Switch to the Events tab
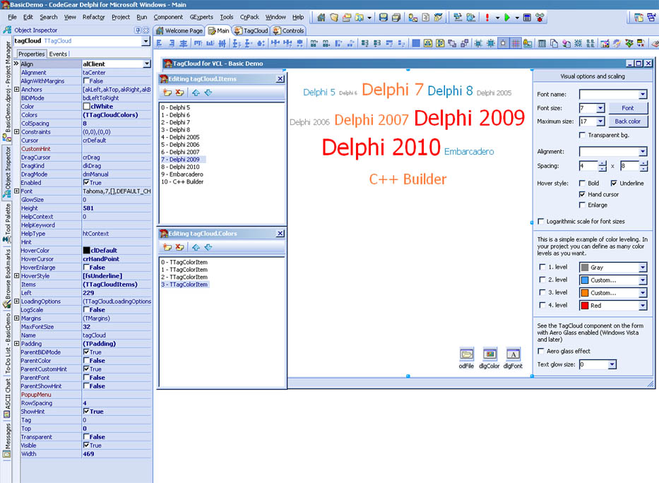Image resolution: width=659 pixels, height=483 pixels. click(x=58, y=54)
